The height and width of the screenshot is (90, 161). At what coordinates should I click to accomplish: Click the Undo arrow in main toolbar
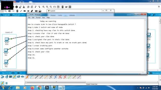[36, 7]
